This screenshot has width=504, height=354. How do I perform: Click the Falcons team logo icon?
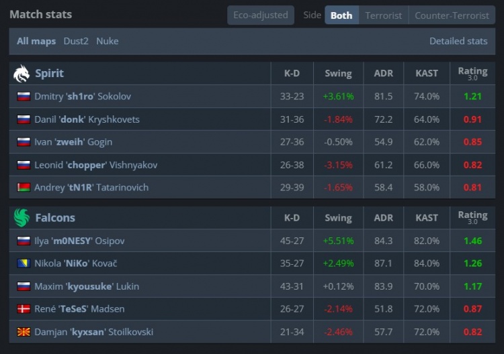pos(22,217)
